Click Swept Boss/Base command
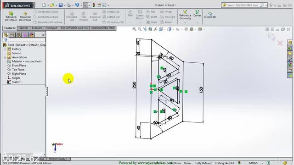The image size is (294, 165). [x=46, y=11]
